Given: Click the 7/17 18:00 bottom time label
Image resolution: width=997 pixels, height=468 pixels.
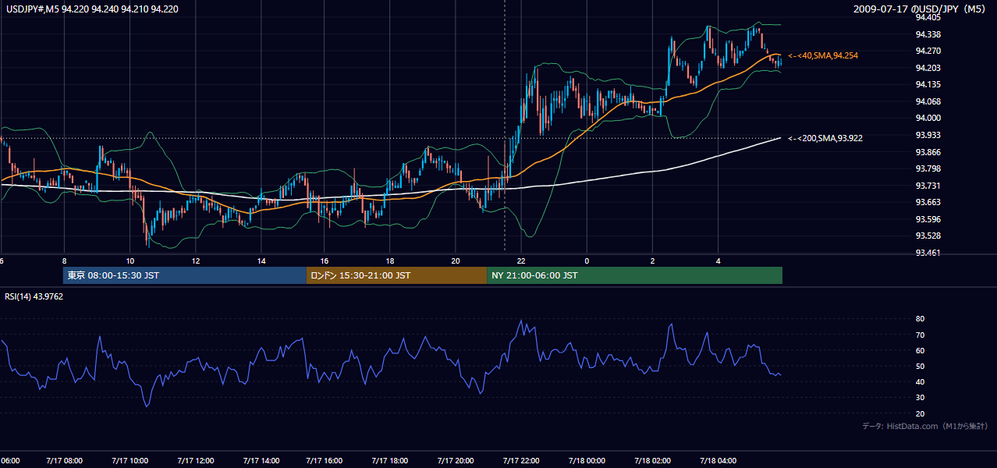Looking at the screenshot, I should point(391,460).
